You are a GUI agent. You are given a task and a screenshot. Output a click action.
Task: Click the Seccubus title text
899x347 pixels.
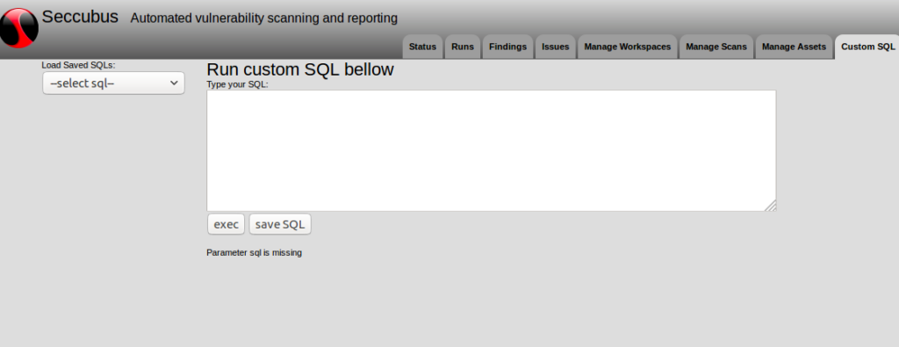pos(80,17)
